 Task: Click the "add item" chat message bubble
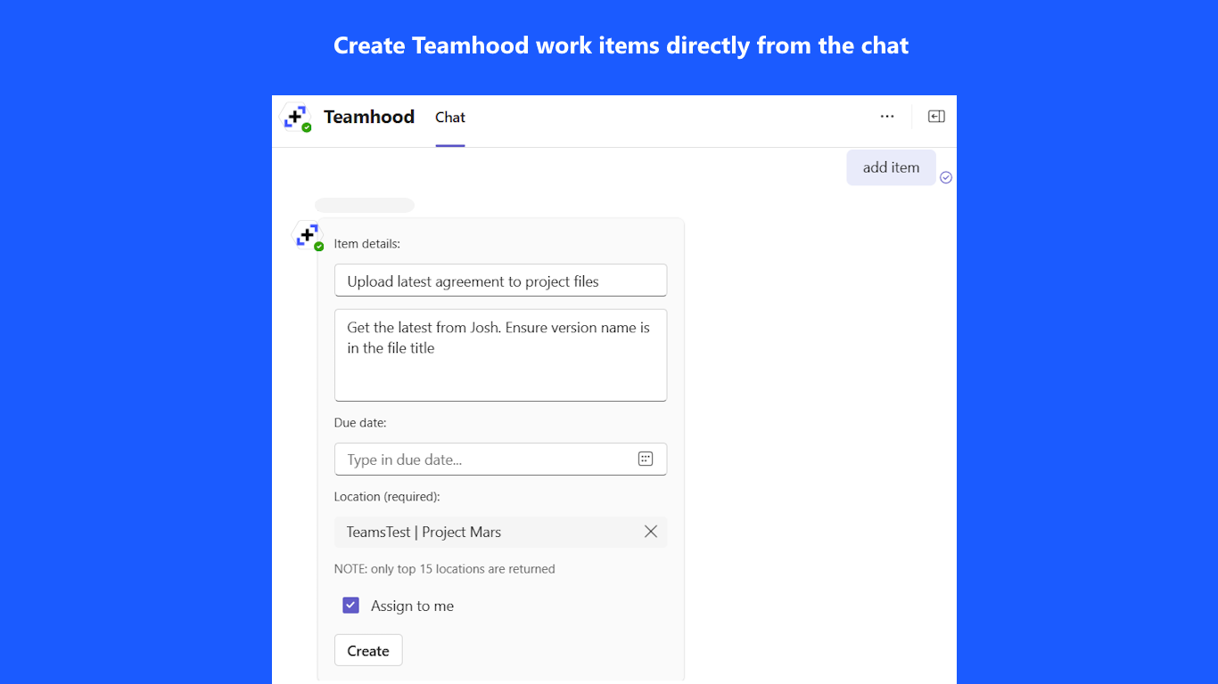(891, 167)
